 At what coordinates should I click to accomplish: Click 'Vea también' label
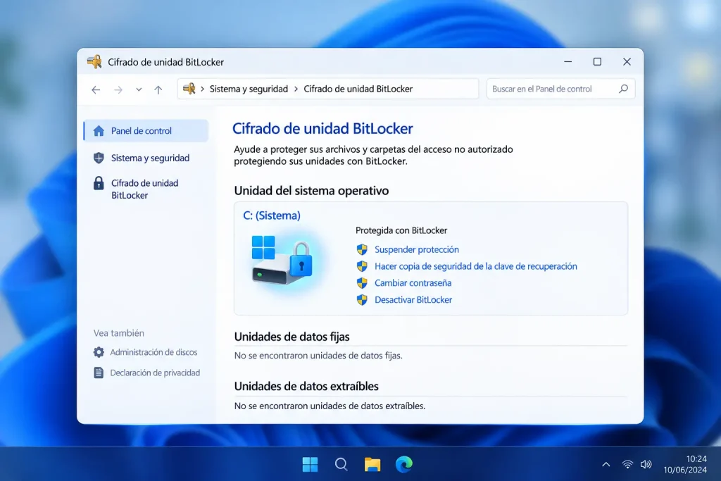point(118,333)
